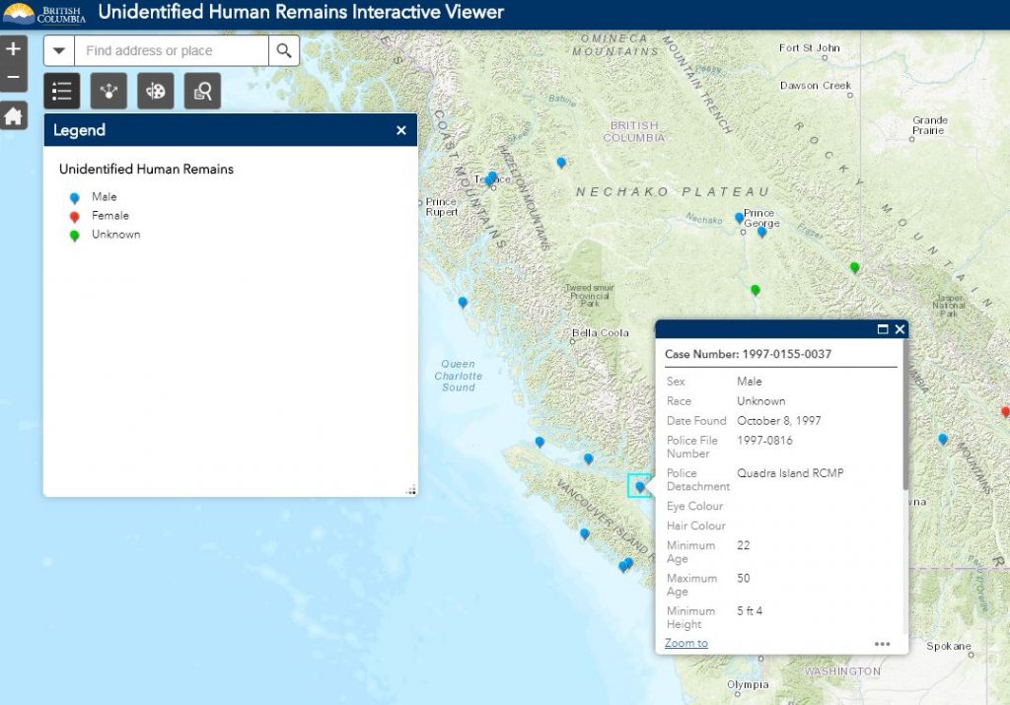This screenshot has width=1010, height=705.
Task: Close the Legend panel
Action: 400,129
